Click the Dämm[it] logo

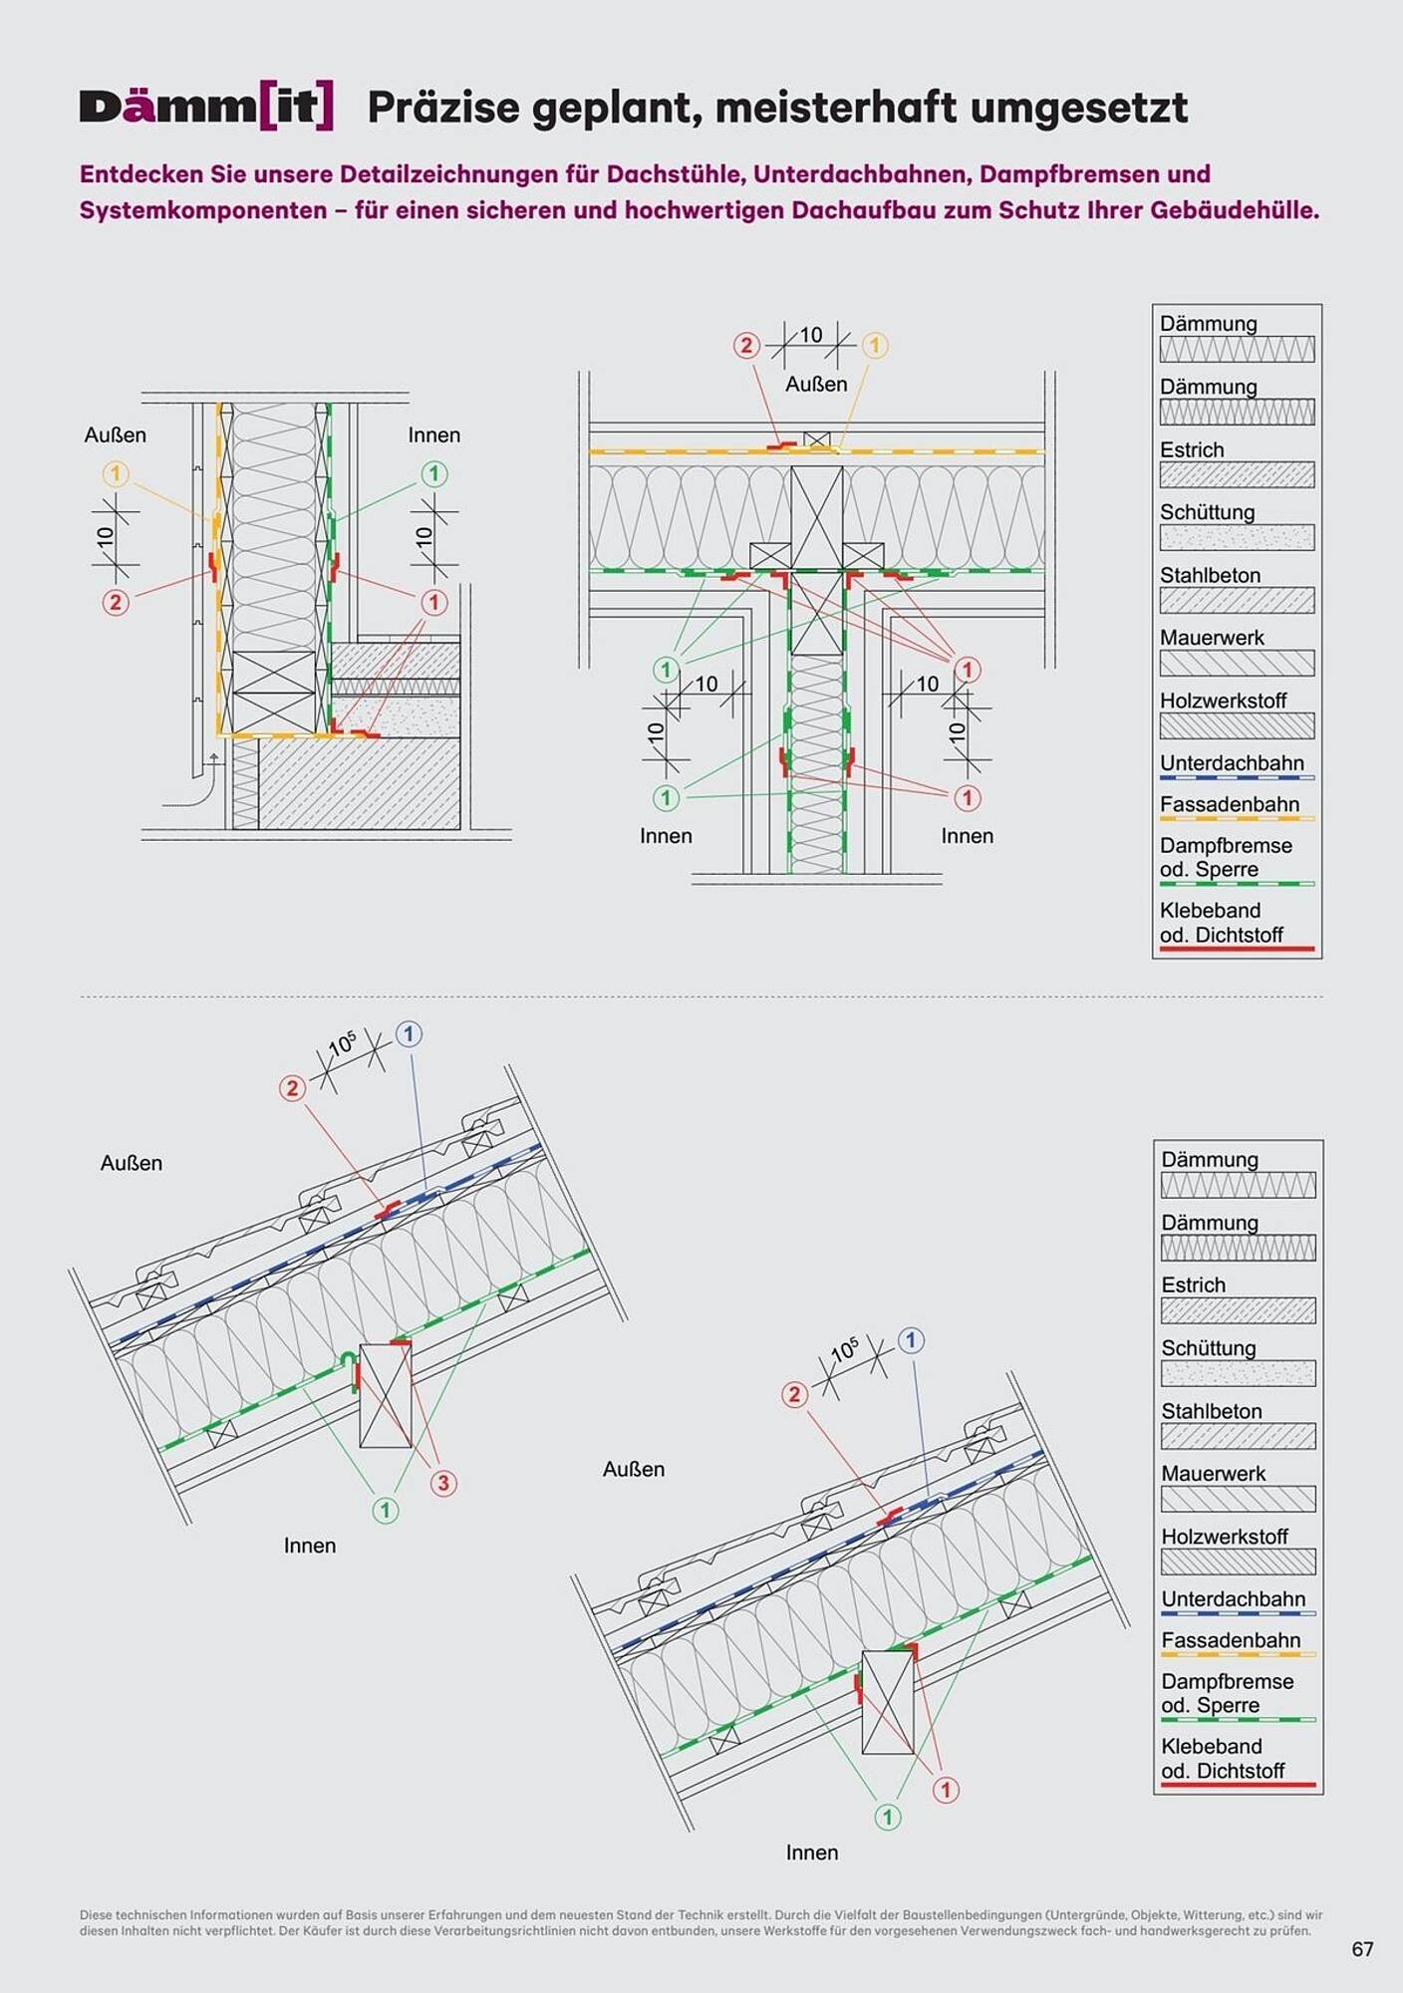206,107
